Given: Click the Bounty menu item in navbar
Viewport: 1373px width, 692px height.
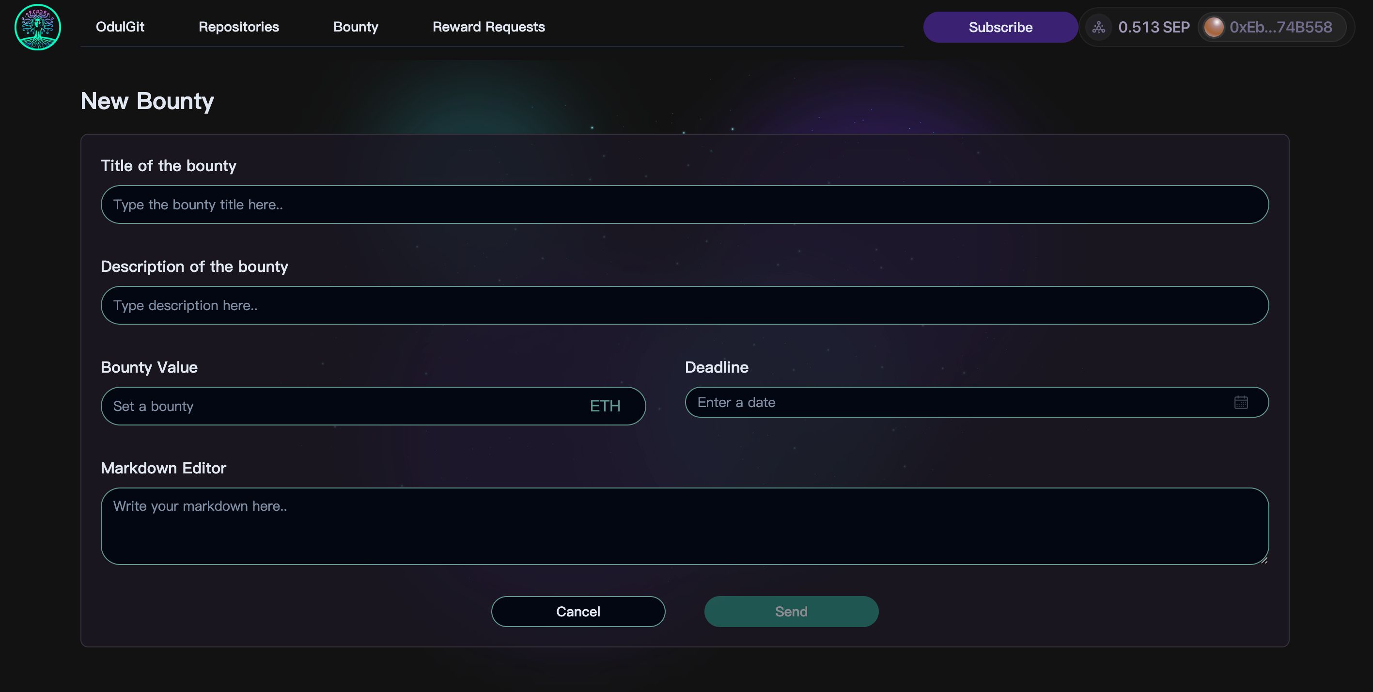Looking at the screenshot, I should [356, 27].
